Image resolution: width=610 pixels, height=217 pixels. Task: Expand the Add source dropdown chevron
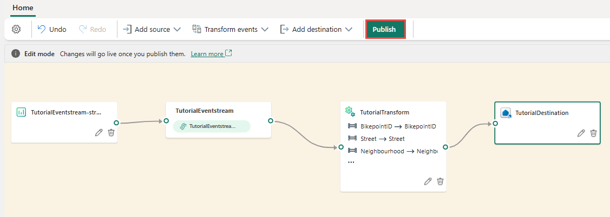(x=177, y=30)
